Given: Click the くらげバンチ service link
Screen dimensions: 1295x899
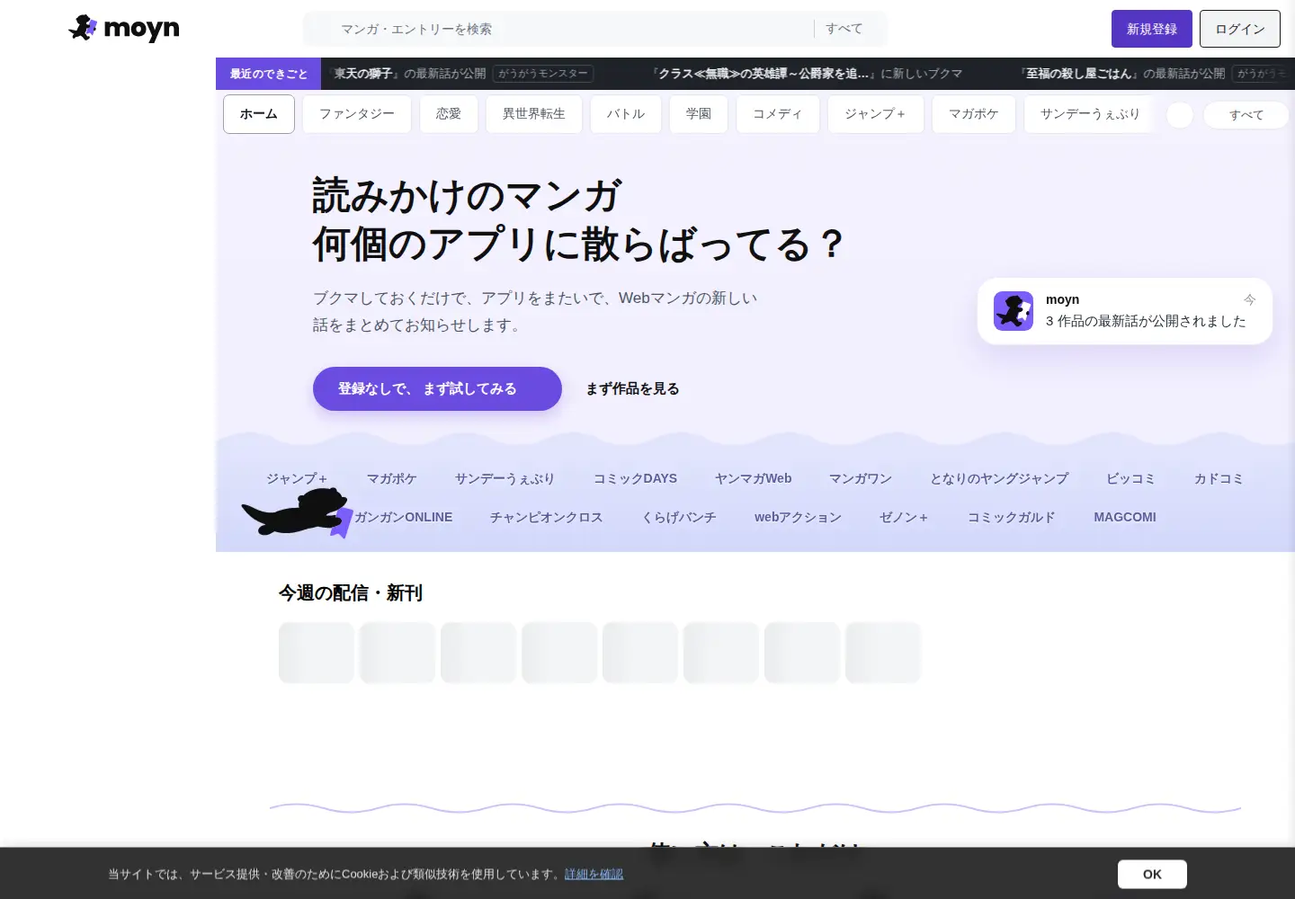Looking at the screenshot, I should [x=679, y=517].
